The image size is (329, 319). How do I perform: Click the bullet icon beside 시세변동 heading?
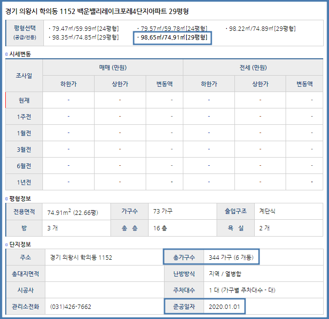pos(6,54)
